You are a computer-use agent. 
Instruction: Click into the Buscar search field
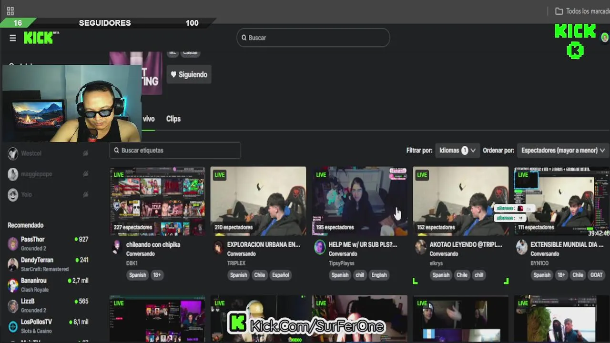[x=313, y=38]
